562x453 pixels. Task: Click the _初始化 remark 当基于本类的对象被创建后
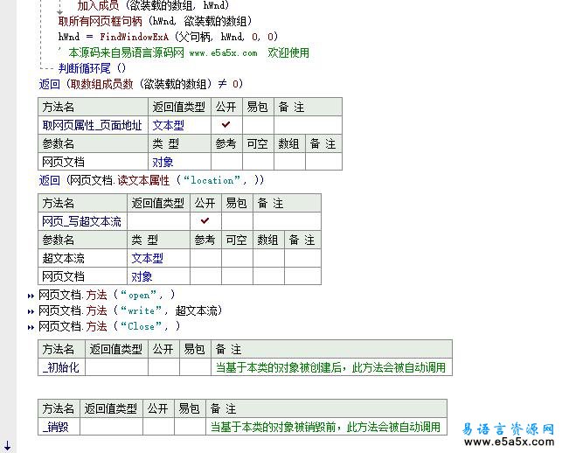[x=330, y=367]
